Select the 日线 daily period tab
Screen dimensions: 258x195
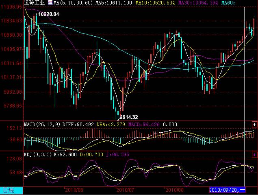(x=11, y=191)
